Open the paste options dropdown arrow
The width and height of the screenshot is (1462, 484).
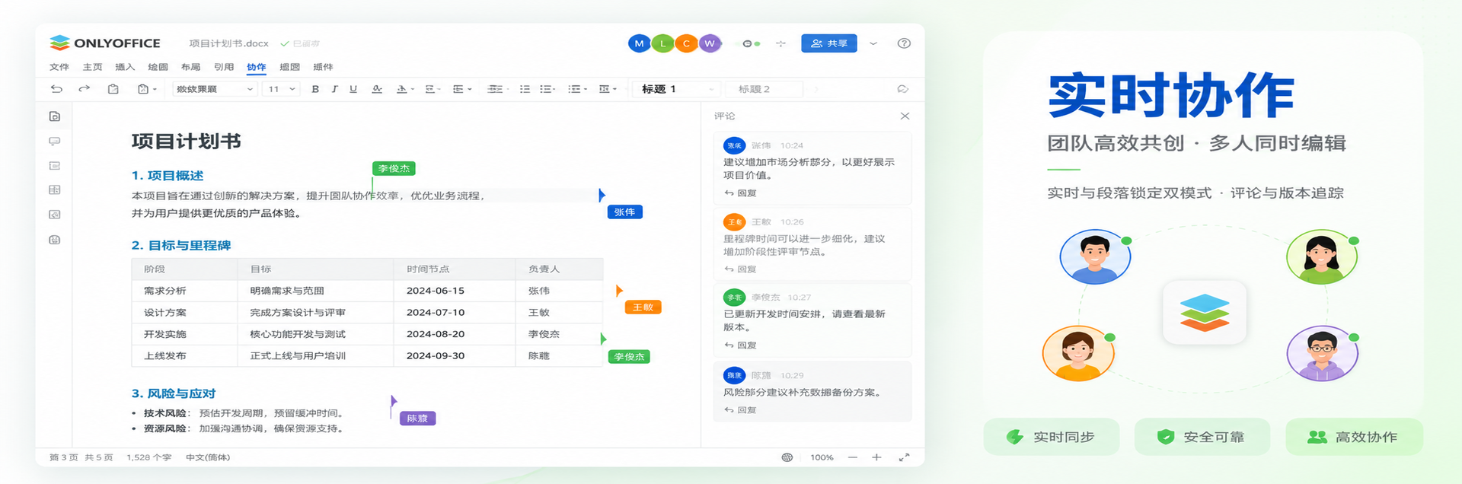(x=155, y=90)
